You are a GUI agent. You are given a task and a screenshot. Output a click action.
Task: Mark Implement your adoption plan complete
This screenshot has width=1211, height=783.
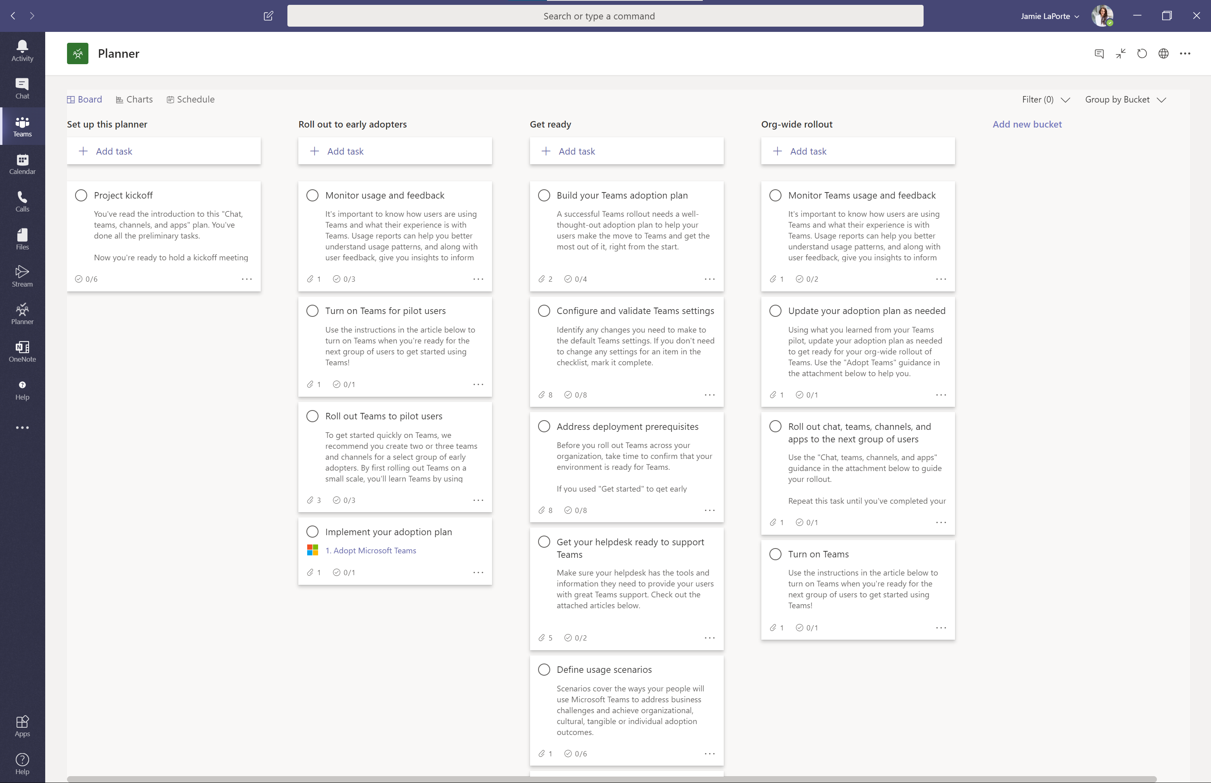tap(312, 532)
